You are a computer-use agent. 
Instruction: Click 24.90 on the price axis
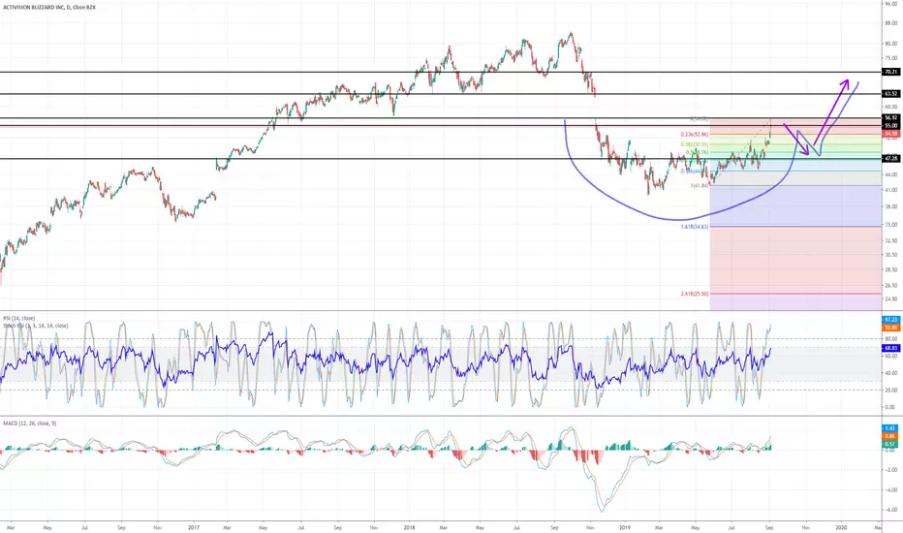pos(891,298)
